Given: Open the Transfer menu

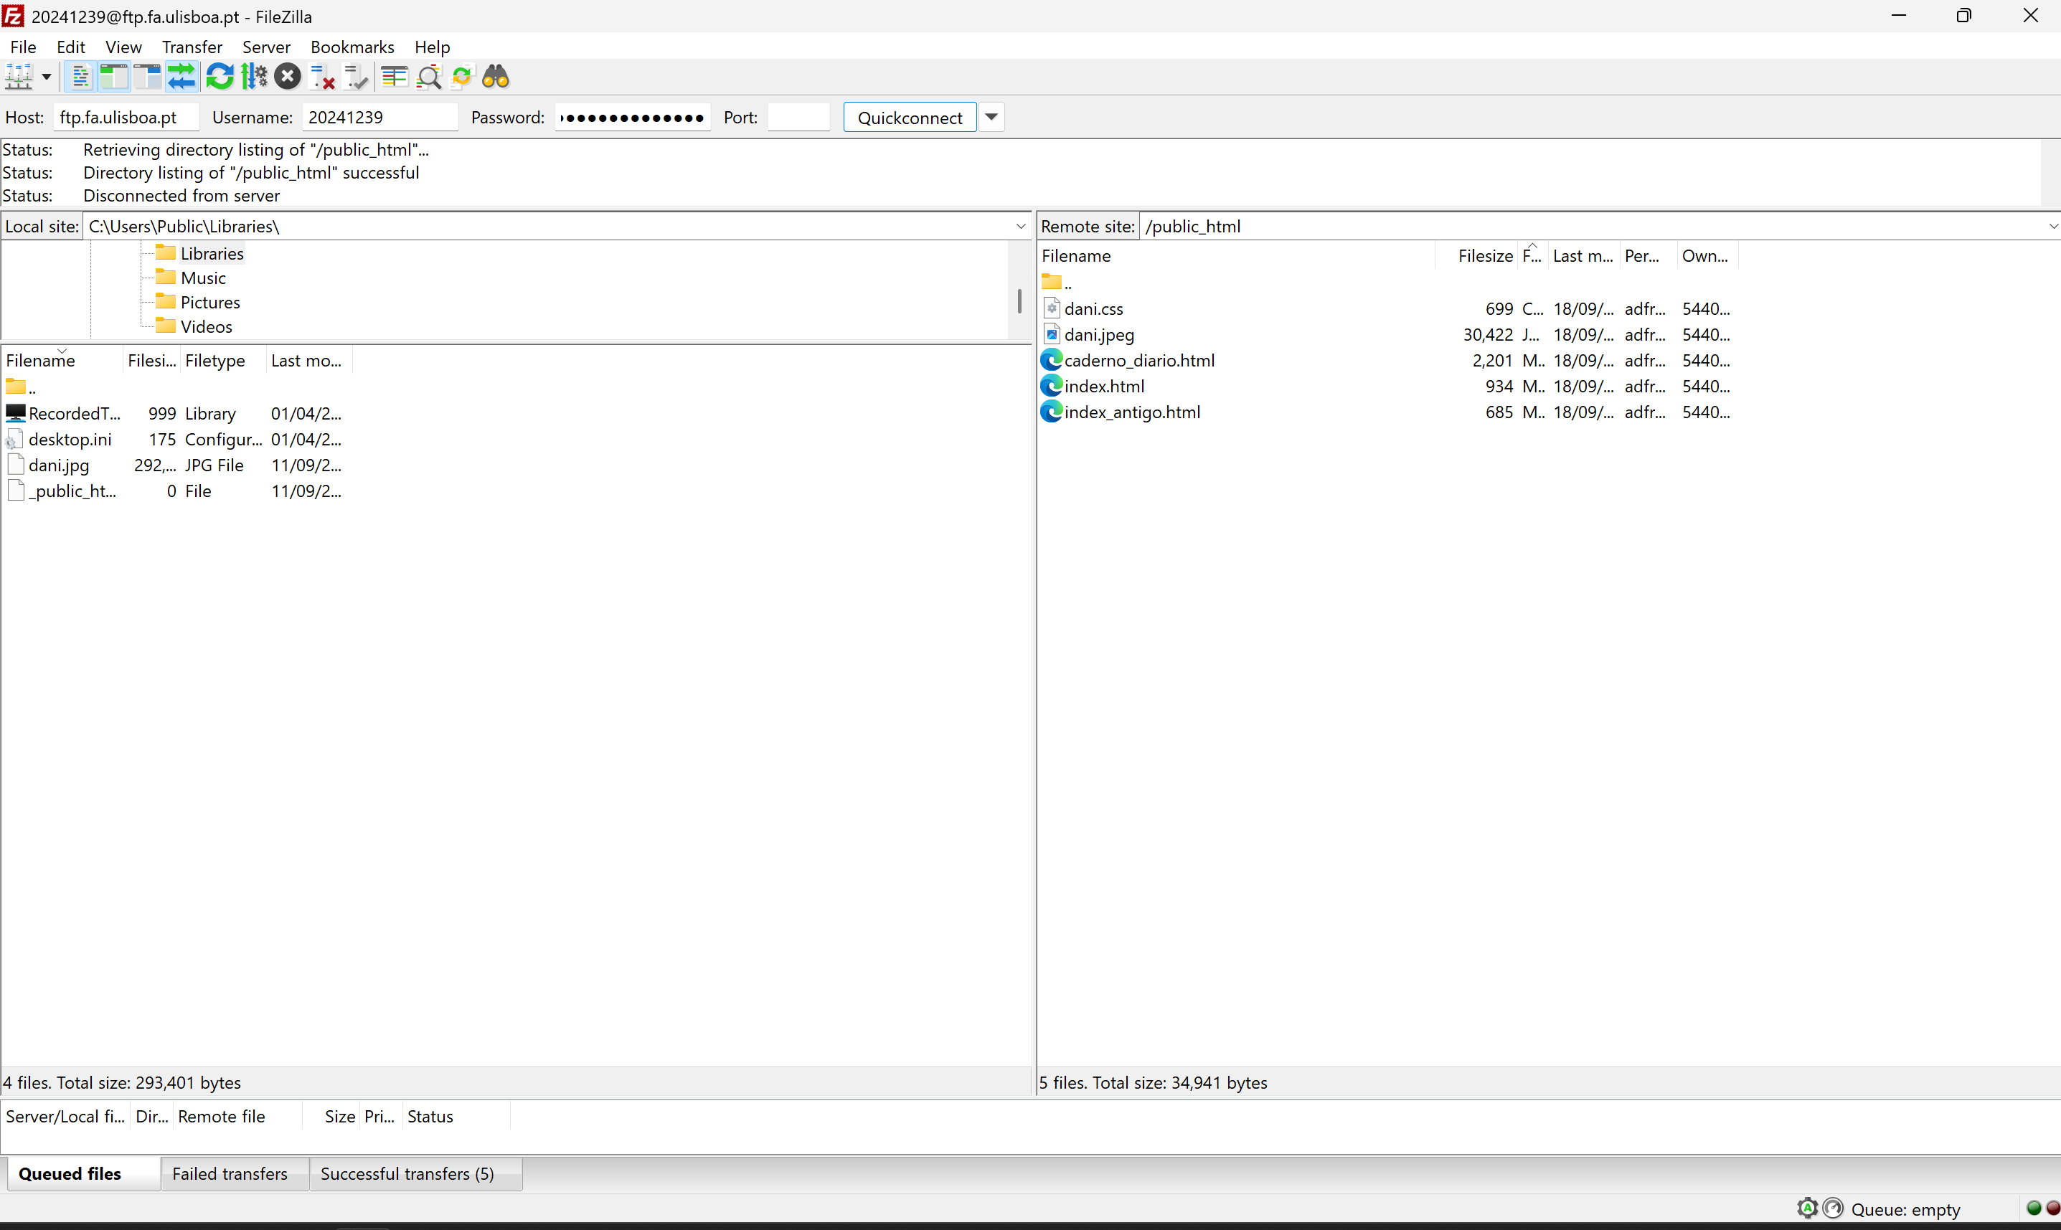Looking at the screenshot, I should pyautogui.click(x=192, y=47).
